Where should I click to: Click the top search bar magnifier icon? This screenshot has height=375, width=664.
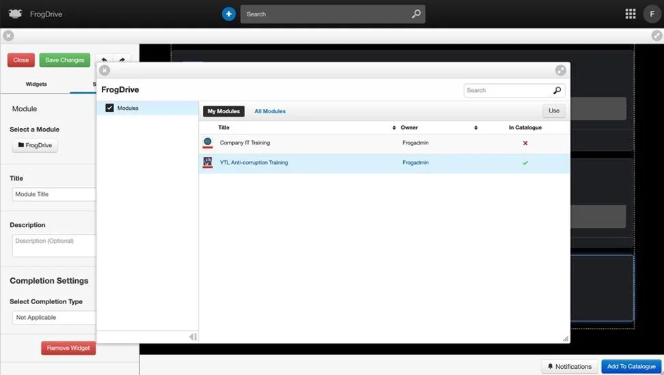416,14
